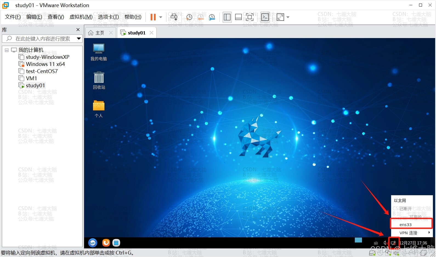The height and width of the screenshot is (257, 436).
Task: Open the power options dropdown beside the pause button
Action: [161, 17]
